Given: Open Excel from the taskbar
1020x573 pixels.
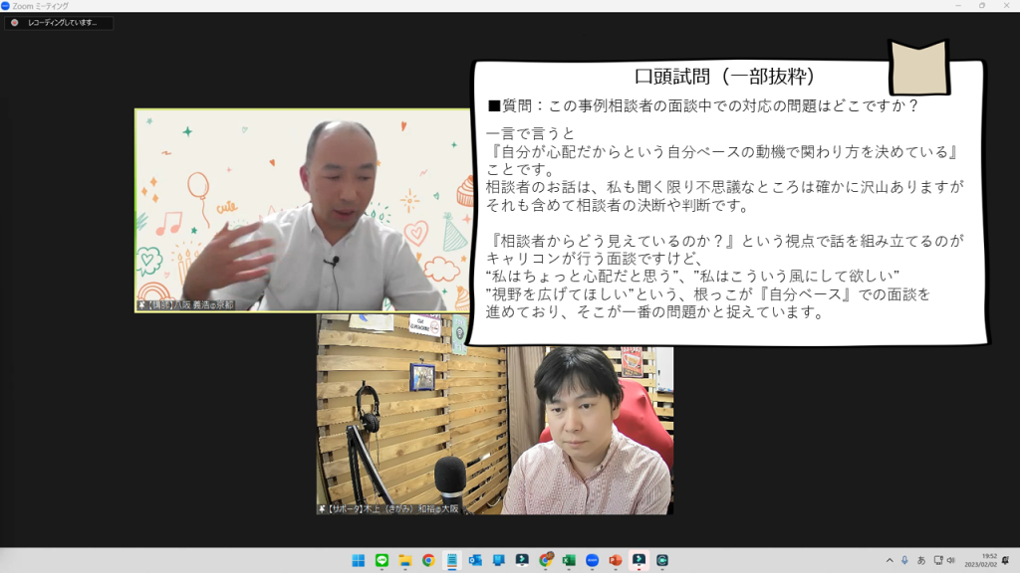Looking at the screenshot, I should coord(569,560).
